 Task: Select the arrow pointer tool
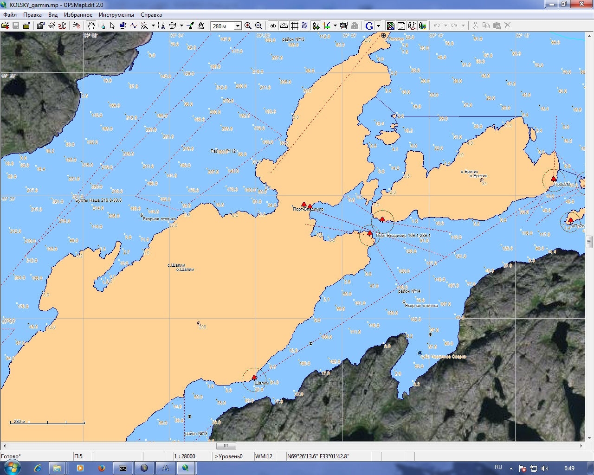(x=112, y=26)
